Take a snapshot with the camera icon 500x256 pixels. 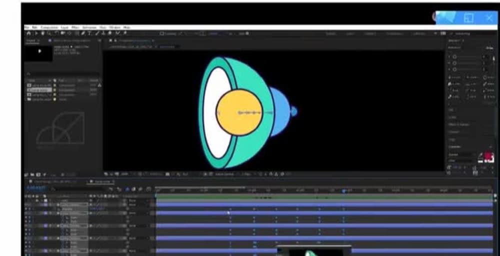pos(167,174)
